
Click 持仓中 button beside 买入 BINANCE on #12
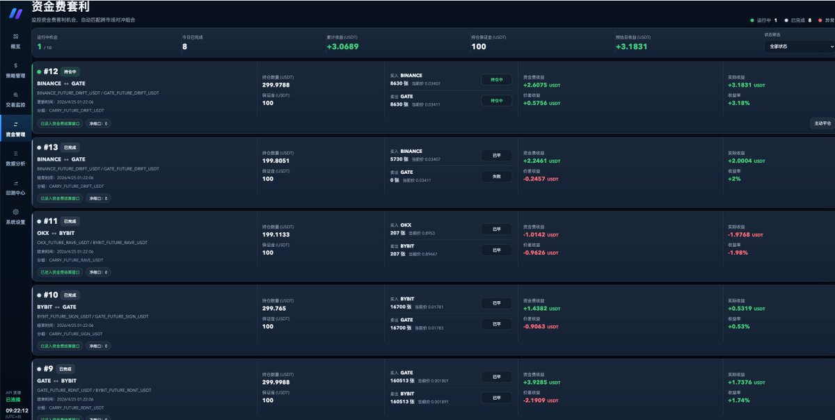pos(496,80)
